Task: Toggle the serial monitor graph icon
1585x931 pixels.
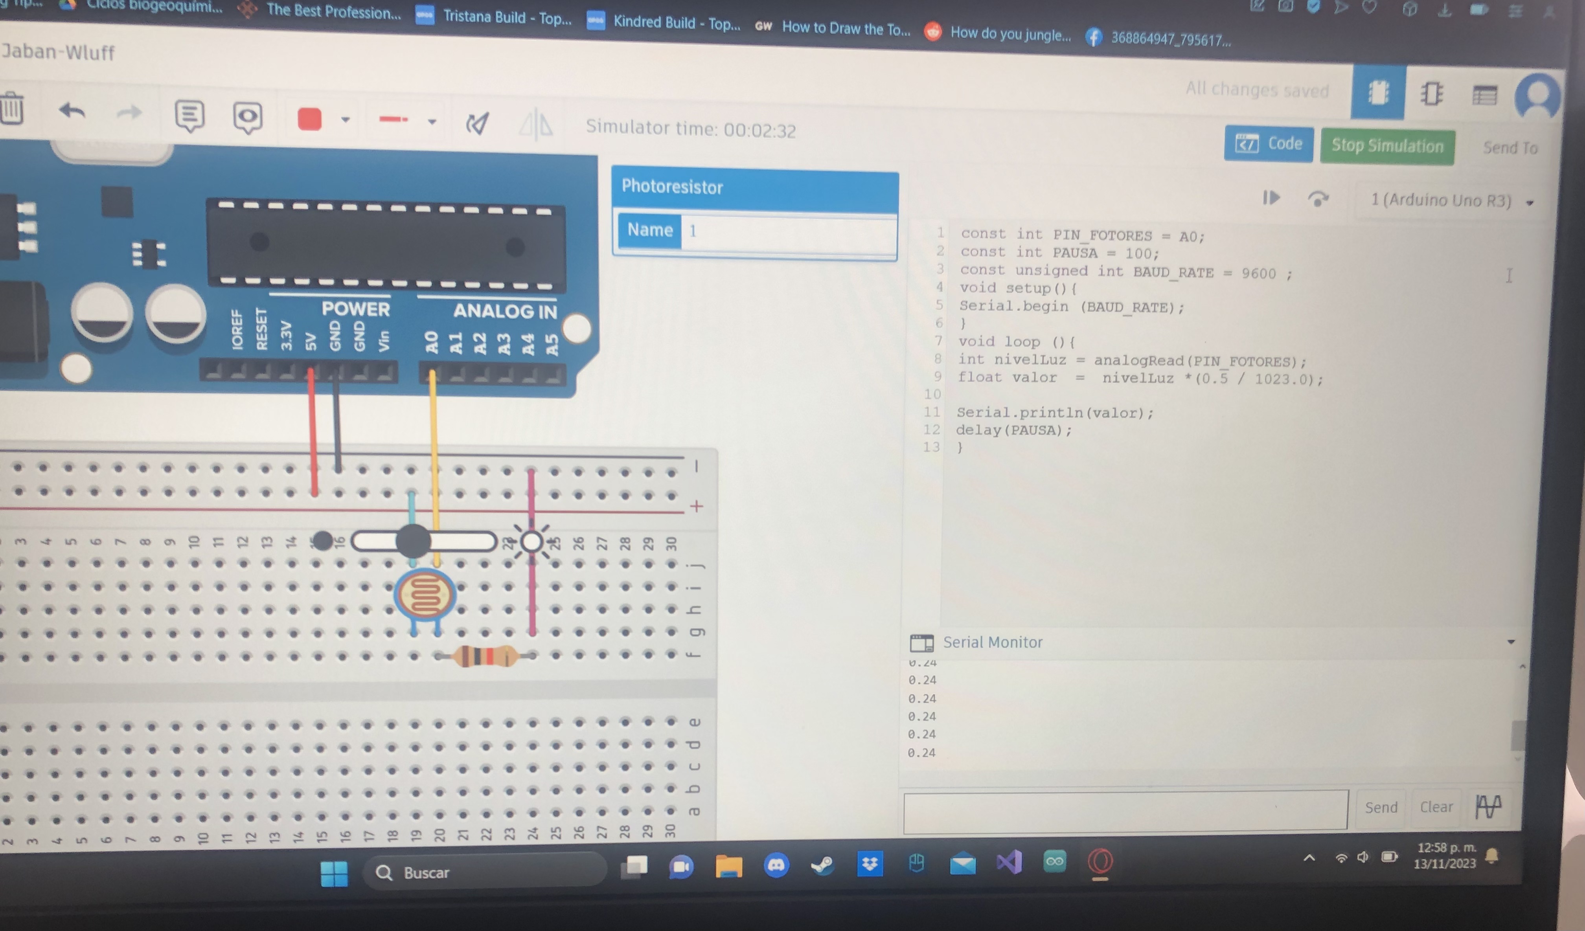Action: tap(1488, 806)
